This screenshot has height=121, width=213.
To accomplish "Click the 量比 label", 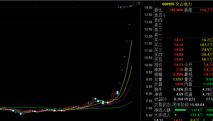I will 188,79.
